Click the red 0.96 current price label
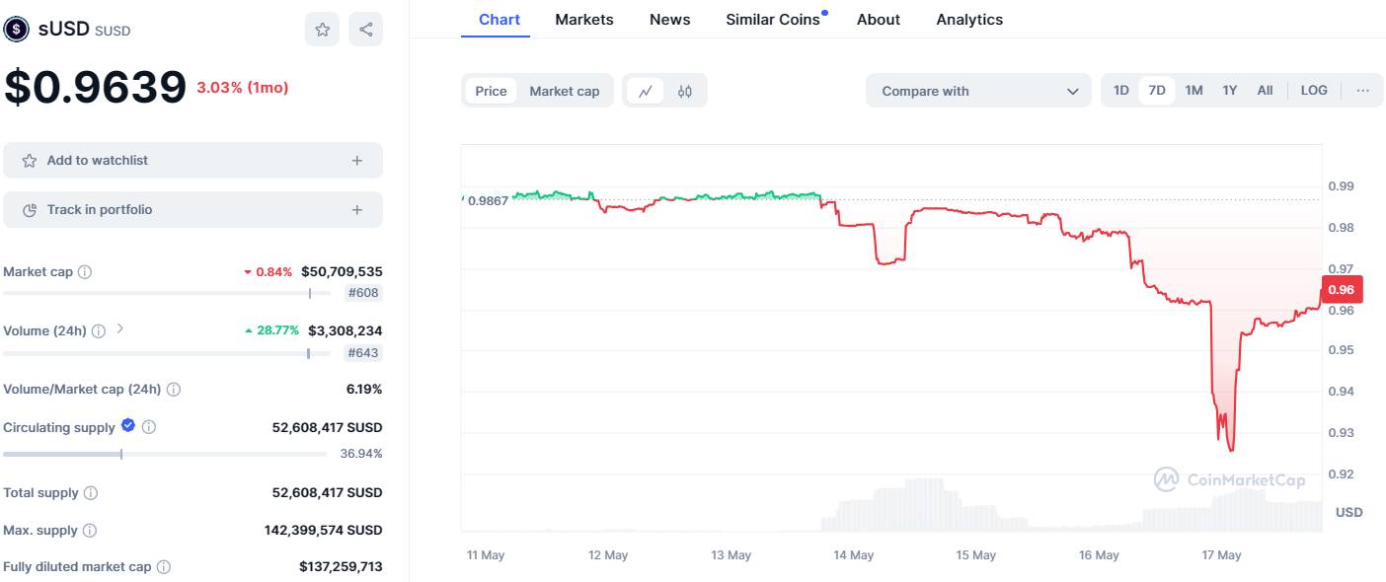 [x=1342, y=289]
